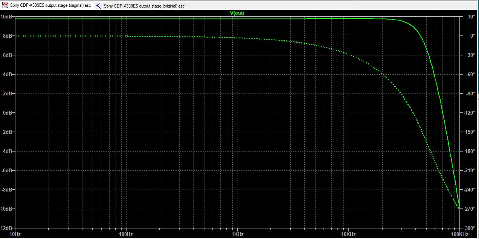Click the transistor icon on second tab
Screen dimensions: 479x239
coord(99,6)
